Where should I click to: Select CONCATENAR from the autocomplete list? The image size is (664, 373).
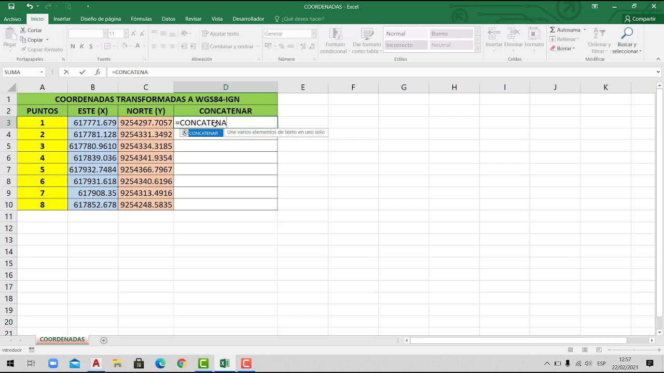202,133
